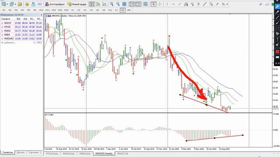Expand the profiles dropdown arrow
The image size is (280, 157).
(x=15, y=4)
